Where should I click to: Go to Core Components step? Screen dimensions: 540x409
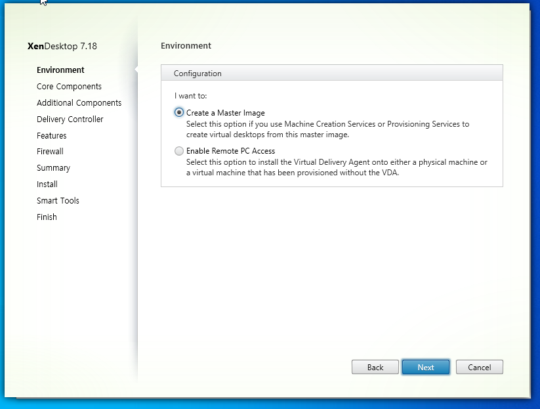pos(69,87)
